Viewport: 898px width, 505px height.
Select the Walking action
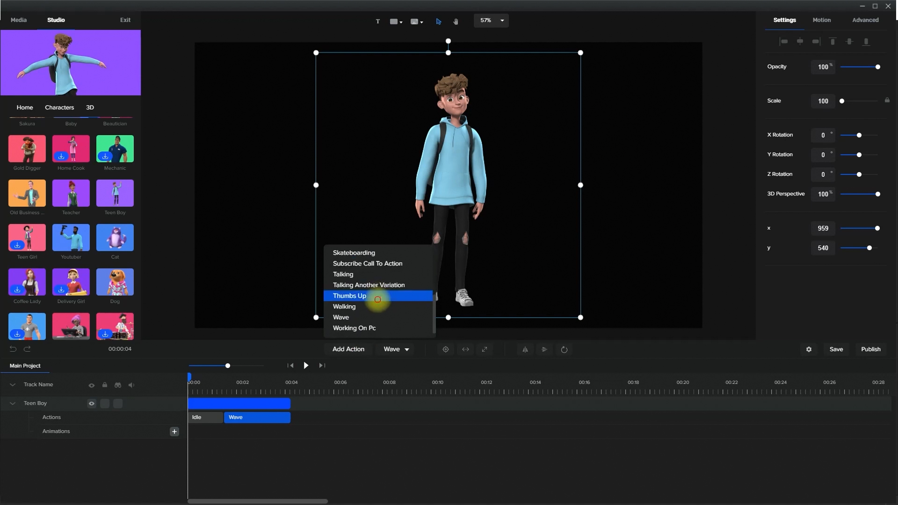(x=378, y=307)
